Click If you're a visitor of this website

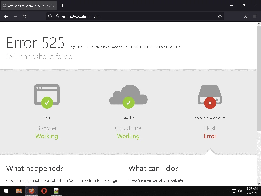pos(156,180)
